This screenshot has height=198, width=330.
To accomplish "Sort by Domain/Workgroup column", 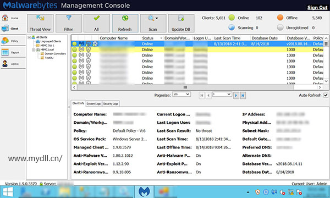I will click(178, 38).
